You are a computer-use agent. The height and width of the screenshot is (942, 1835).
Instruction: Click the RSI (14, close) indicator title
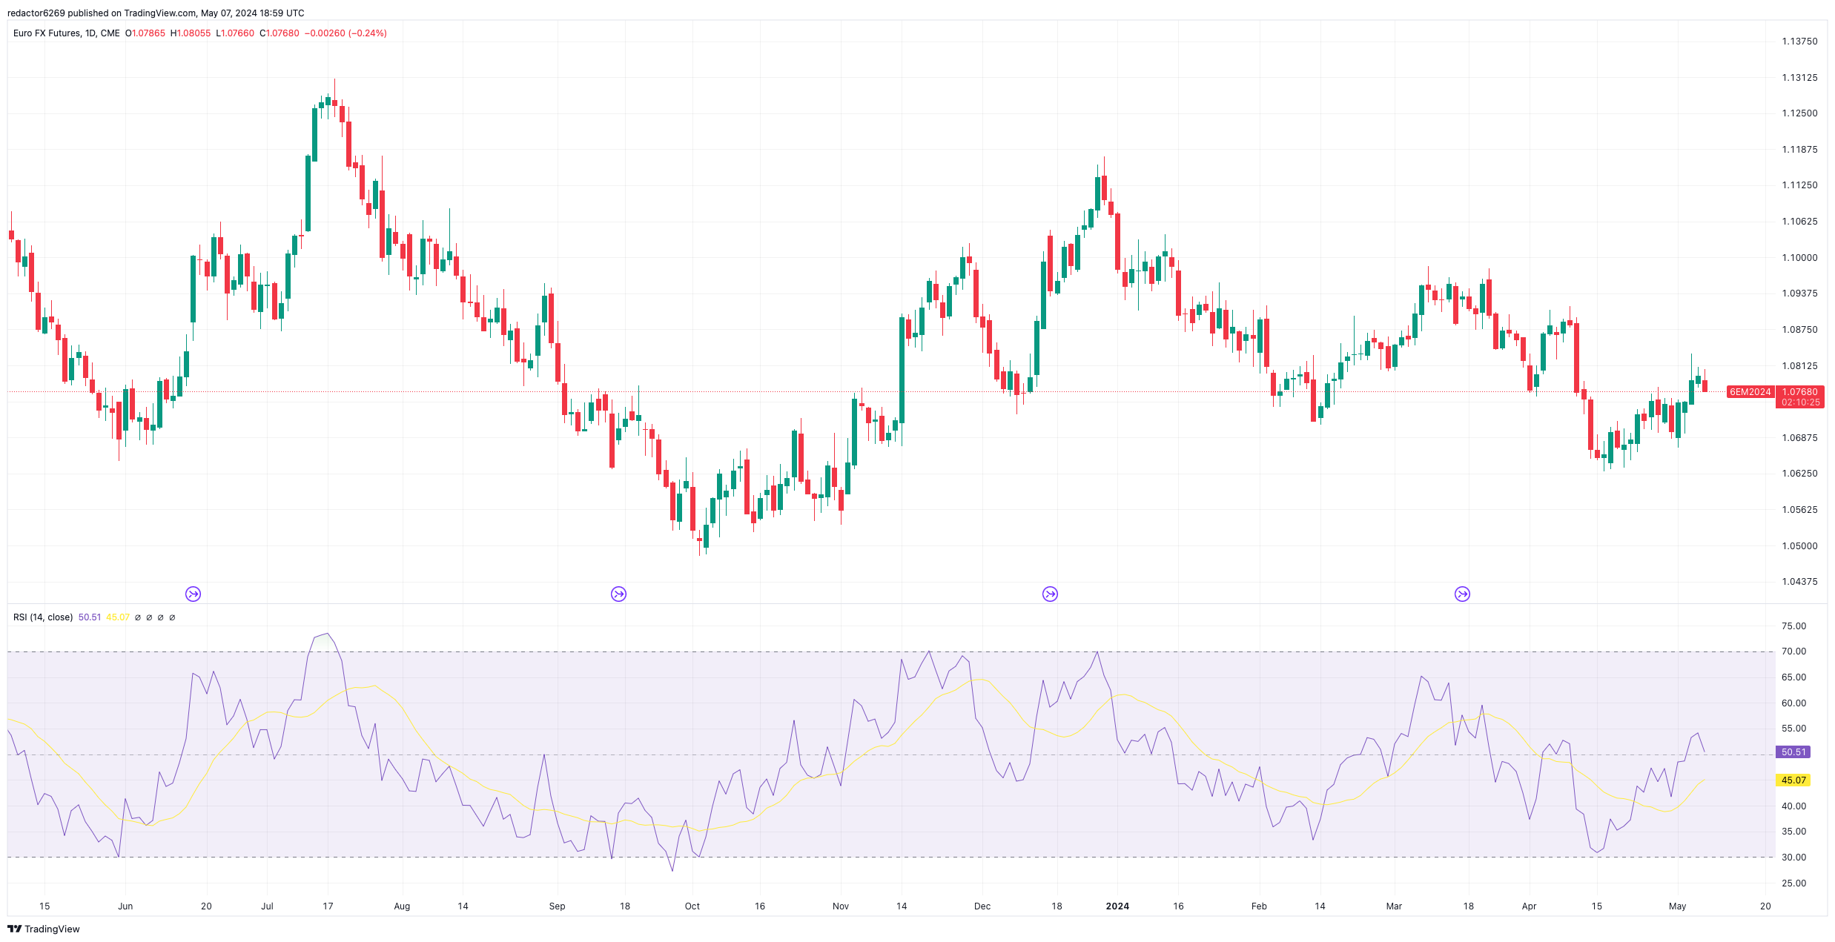tap(42, 617)
